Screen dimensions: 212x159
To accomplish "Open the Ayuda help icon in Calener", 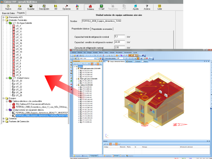I will [x=135, y=7].
